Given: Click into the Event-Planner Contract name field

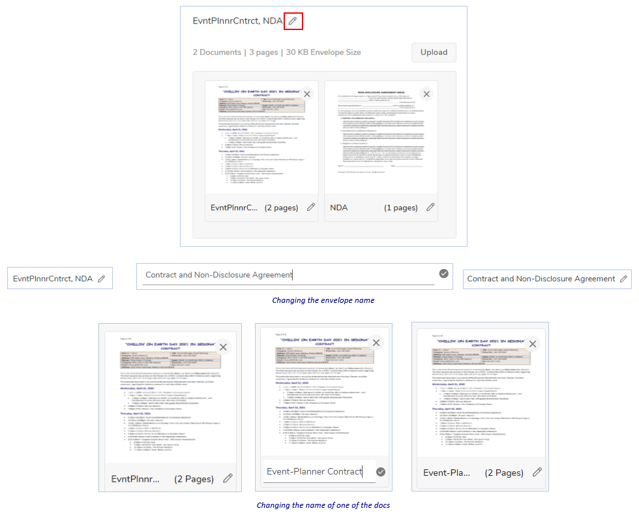Looking at the screenshot, I should point(316,471).
